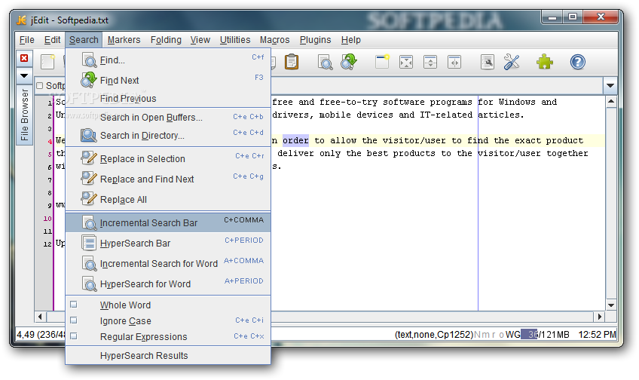Click the vertical scrollbar down arrow
Viewport: 639px width, 380px height.
coord(611,305)
